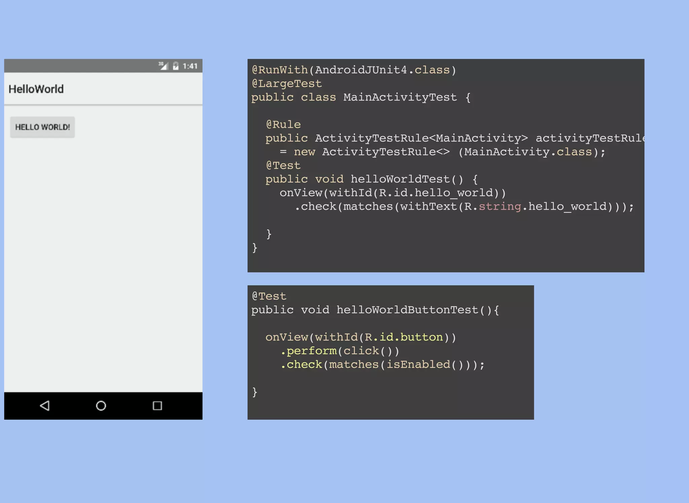Screen dimensions: 689x503
Task: Click the onView(withId(R.id.button)) line
Action: (x=361, y=337)
